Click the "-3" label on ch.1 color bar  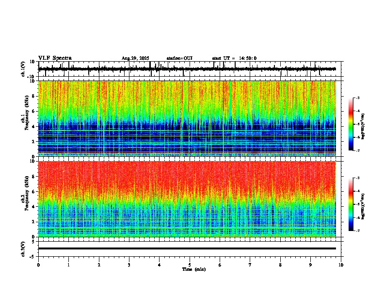click(x=357, y=98)
